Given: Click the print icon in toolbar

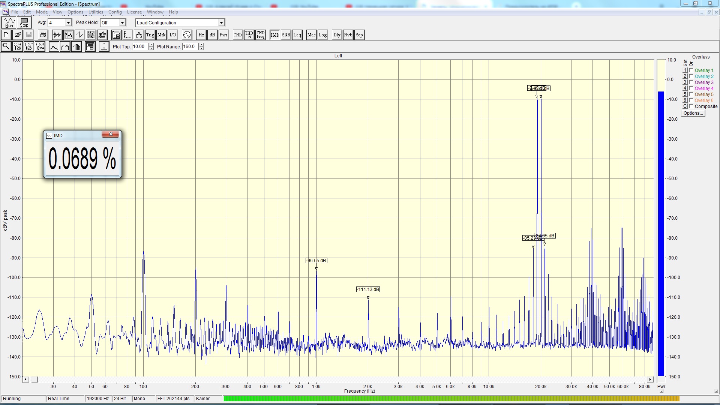Looking at the screenshot, I should [43, 35].
